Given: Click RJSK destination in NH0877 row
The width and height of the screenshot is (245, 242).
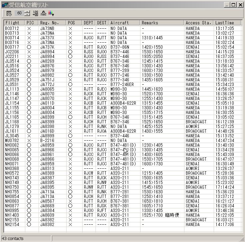Looking at the screenshot, I should coord(102,206).
